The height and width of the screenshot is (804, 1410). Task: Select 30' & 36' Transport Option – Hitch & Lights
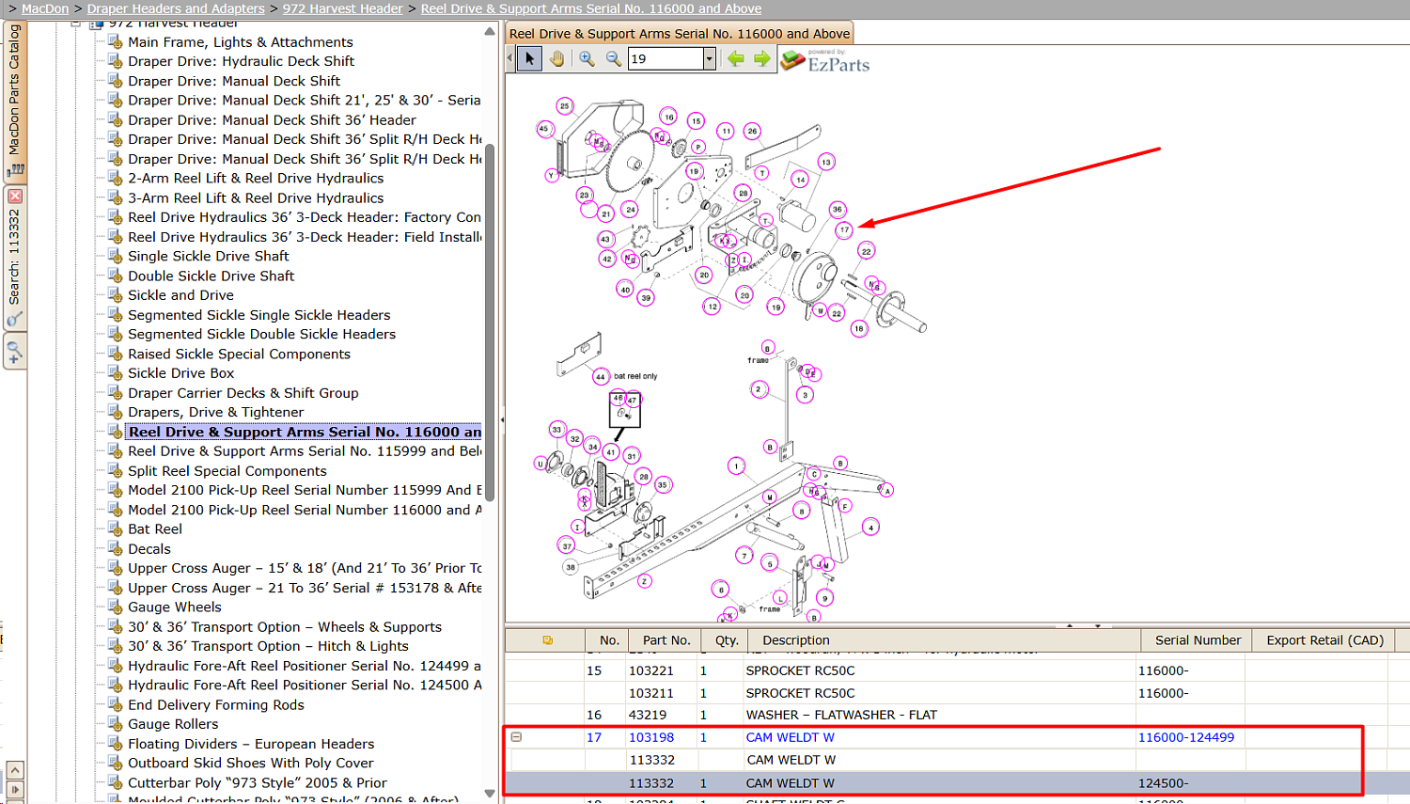click(269, 646)
